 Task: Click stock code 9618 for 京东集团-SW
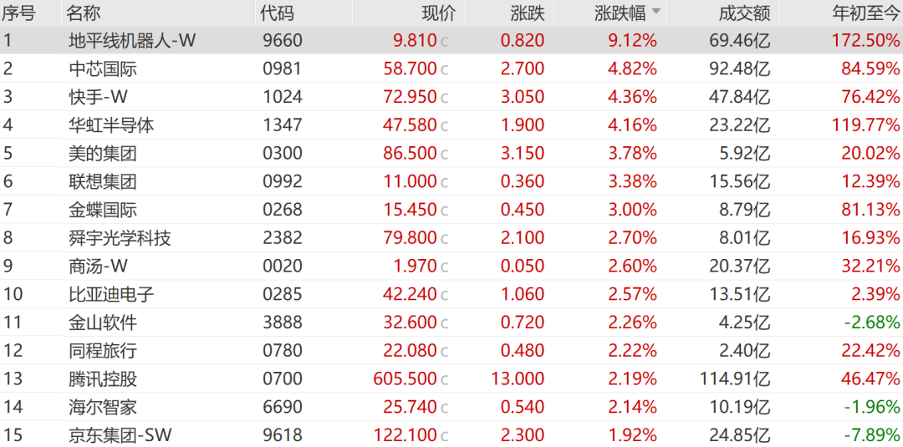[x=282, y=435]
